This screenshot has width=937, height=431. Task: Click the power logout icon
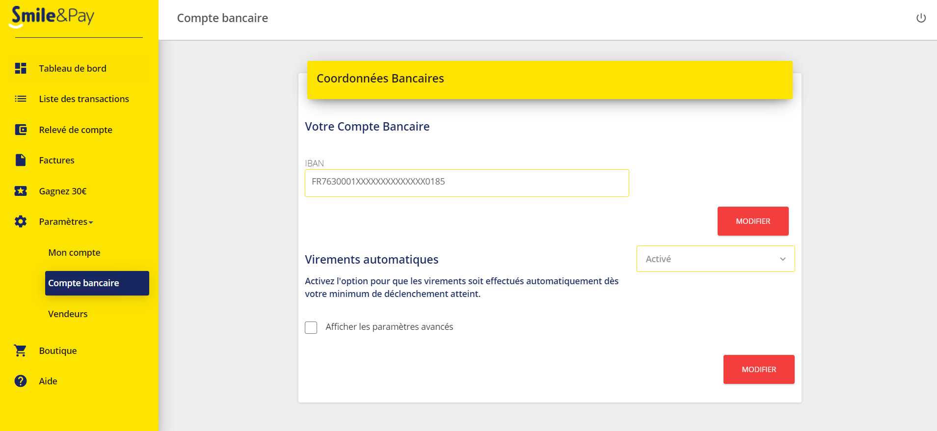(x=921, y=18)
